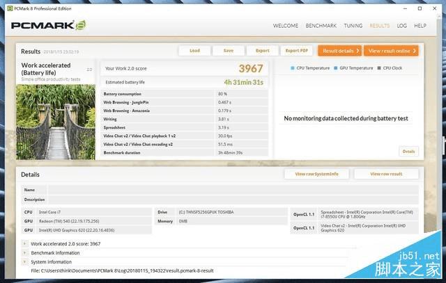
Task: Select Video Chat playback 1 v2 row
Action: tap(184, 136)
